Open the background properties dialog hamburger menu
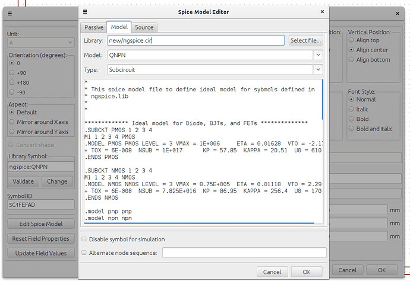Image resolution: width=410 pixels, height=281 pixels. click(x=10, y=14)
